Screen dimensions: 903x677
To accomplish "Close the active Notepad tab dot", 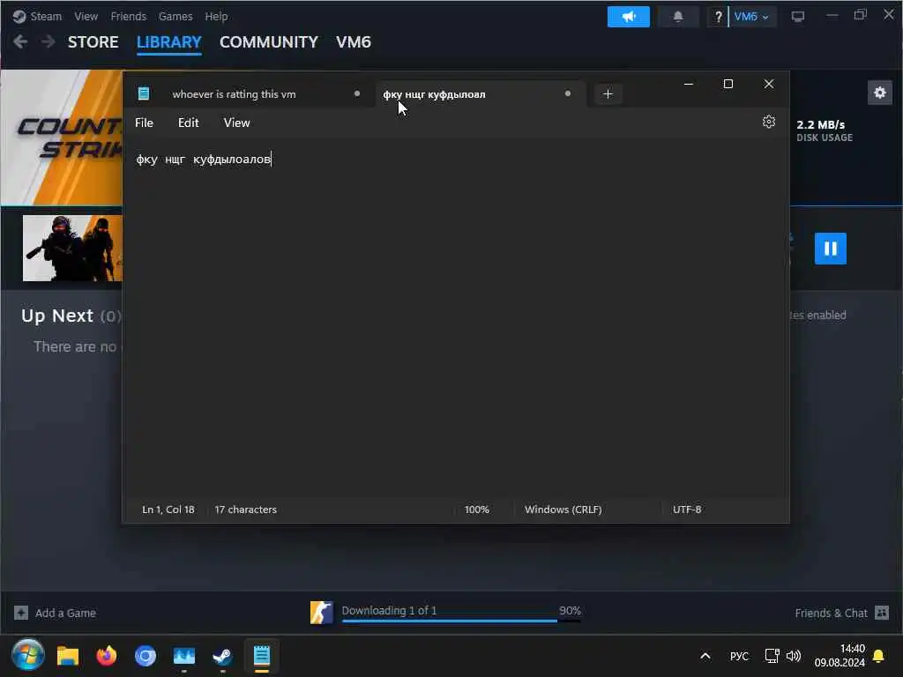I will [568, 93].
